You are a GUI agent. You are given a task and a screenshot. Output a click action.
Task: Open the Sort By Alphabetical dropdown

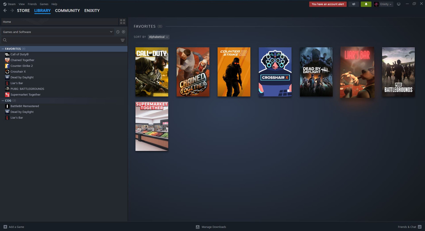(159, 37)
